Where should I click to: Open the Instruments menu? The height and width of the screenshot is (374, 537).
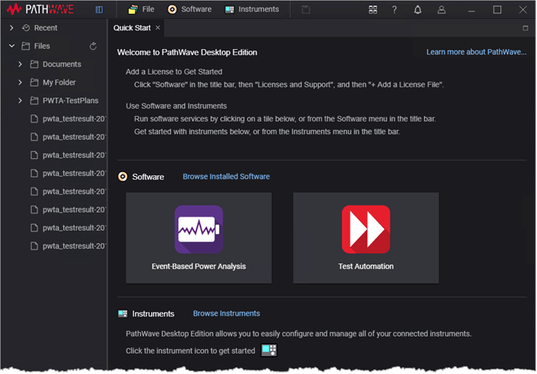click(252, 9)
